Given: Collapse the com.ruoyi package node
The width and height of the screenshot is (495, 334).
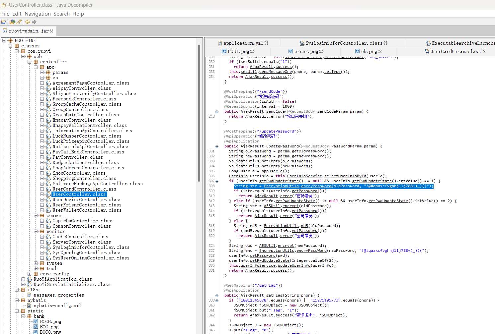Looking at the screenshot, I should [x=17, y=51].
